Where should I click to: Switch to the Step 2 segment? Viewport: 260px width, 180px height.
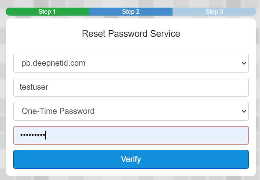131,12
